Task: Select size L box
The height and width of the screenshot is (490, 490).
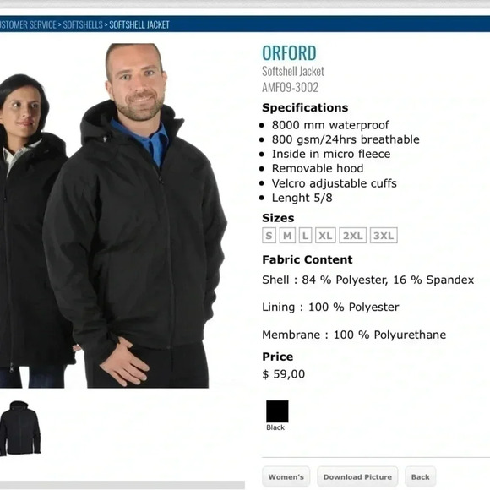Action: 305,236
